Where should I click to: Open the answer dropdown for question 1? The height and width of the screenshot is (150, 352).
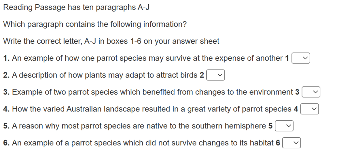click(x=301, y=59)
